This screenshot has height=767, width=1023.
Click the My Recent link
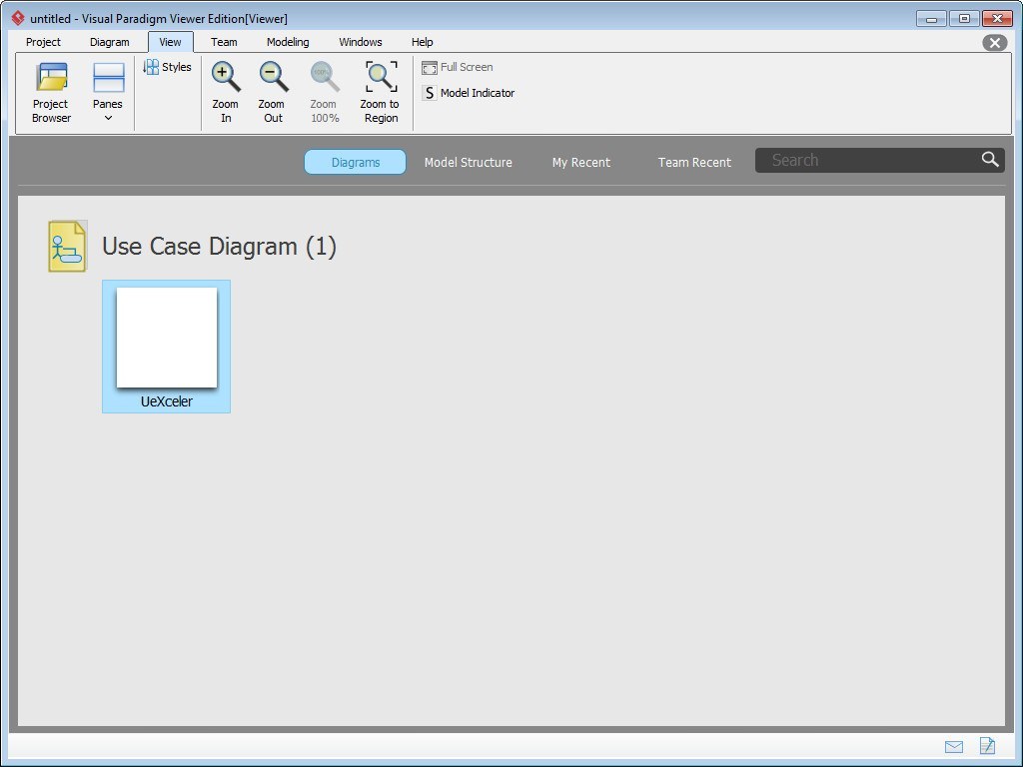pos(580,162)
